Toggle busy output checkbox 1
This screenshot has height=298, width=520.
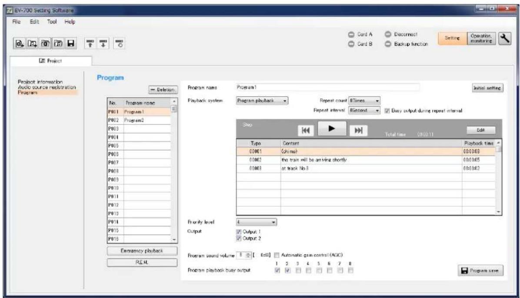click(277, 271)
